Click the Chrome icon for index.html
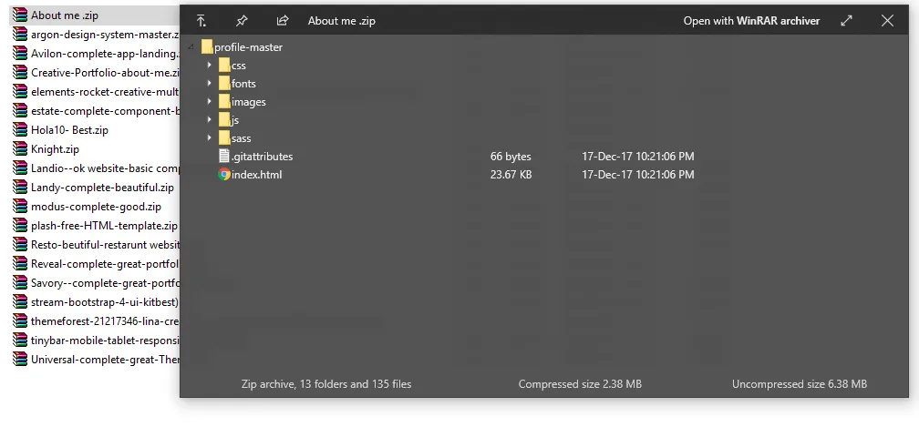 pyautogui.click(x=224, y=174)
